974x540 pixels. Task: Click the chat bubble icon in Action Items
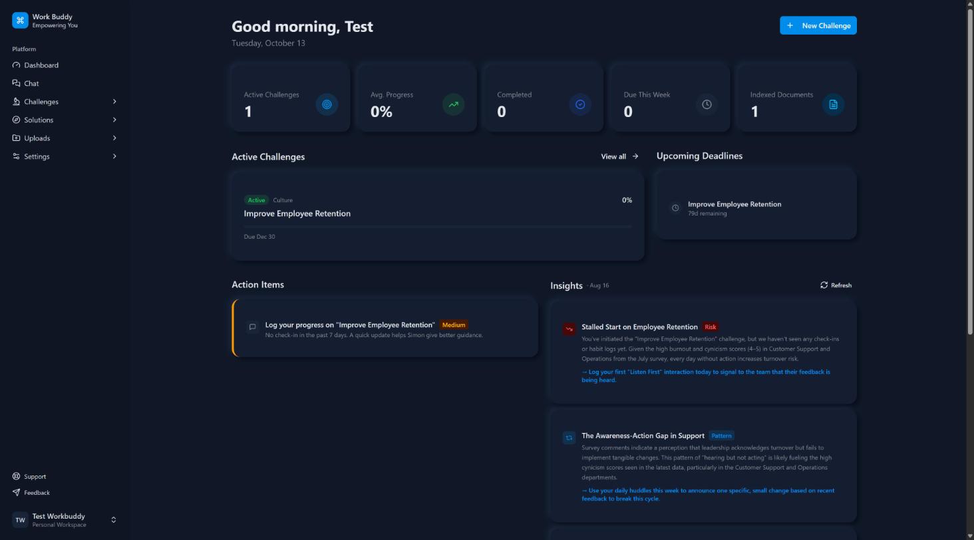252,327
